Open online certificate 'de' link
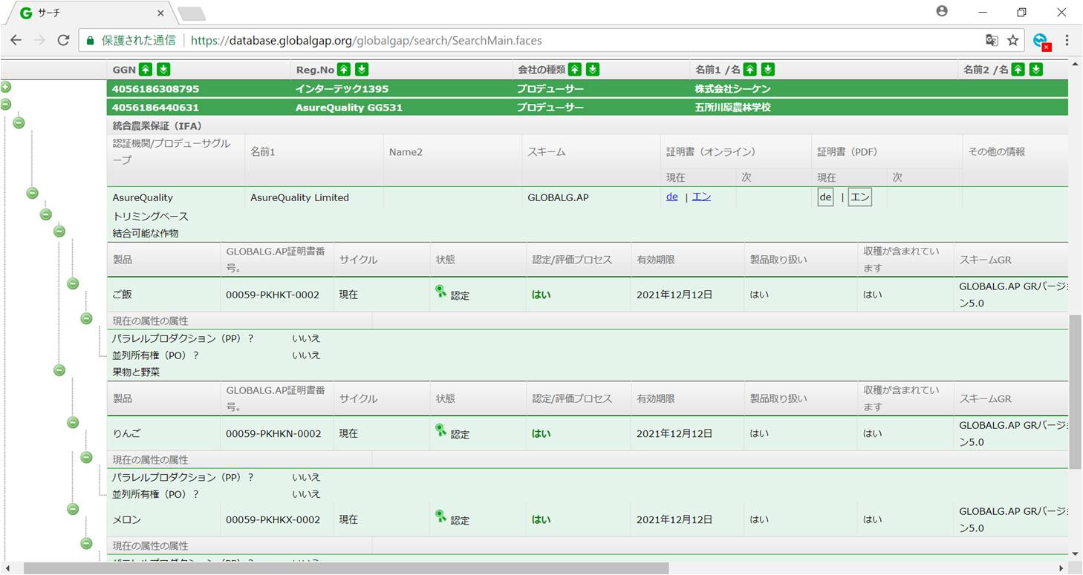1083x575 pixels. [671, 197]
